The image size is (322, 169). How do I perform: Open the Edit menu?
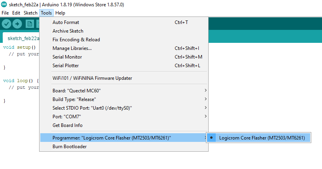16,13
